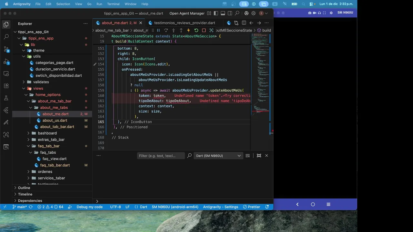
Task: Open the Terminal menu
Action: pos(113,4)
